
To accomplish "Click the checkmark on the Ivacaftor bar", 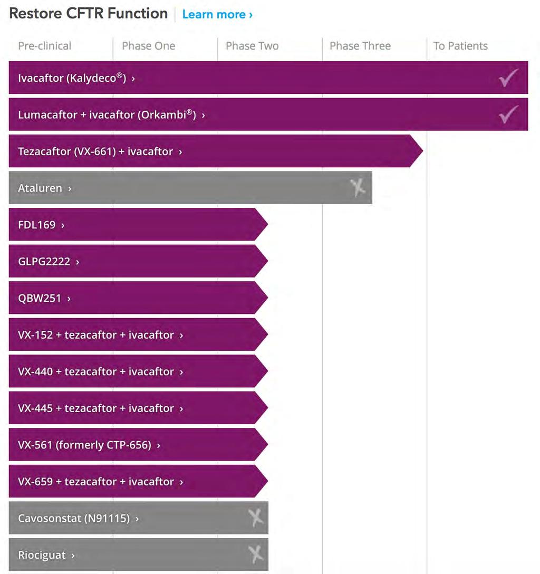I will (x=508, y=78).
